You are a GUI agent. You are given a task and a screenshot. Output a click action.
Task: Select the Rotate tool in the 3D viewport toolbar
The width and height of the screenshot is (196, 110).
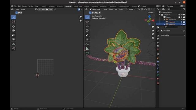pyautogui.click(x=87, y=31)
